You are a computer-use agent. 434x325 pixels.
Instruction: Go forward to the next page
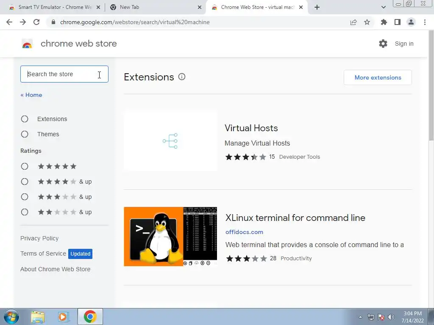tap(23, 22)
